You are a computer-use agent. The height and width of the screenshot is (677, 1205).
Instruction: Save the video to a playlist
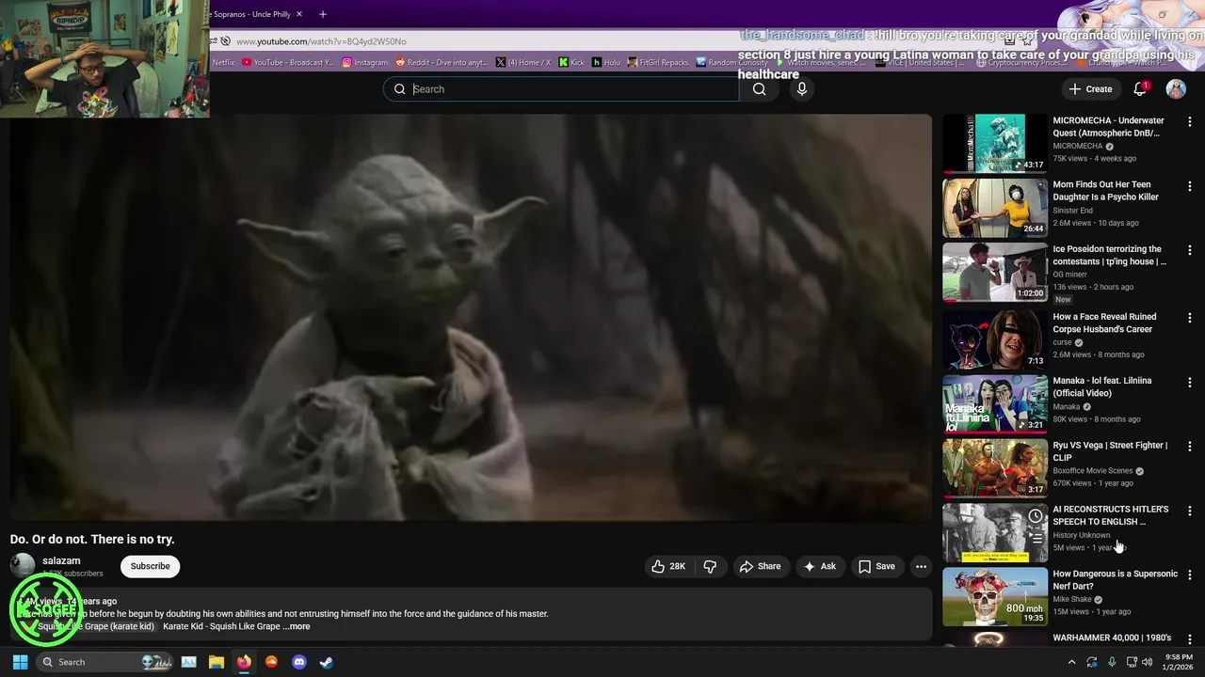pos(876,566)
